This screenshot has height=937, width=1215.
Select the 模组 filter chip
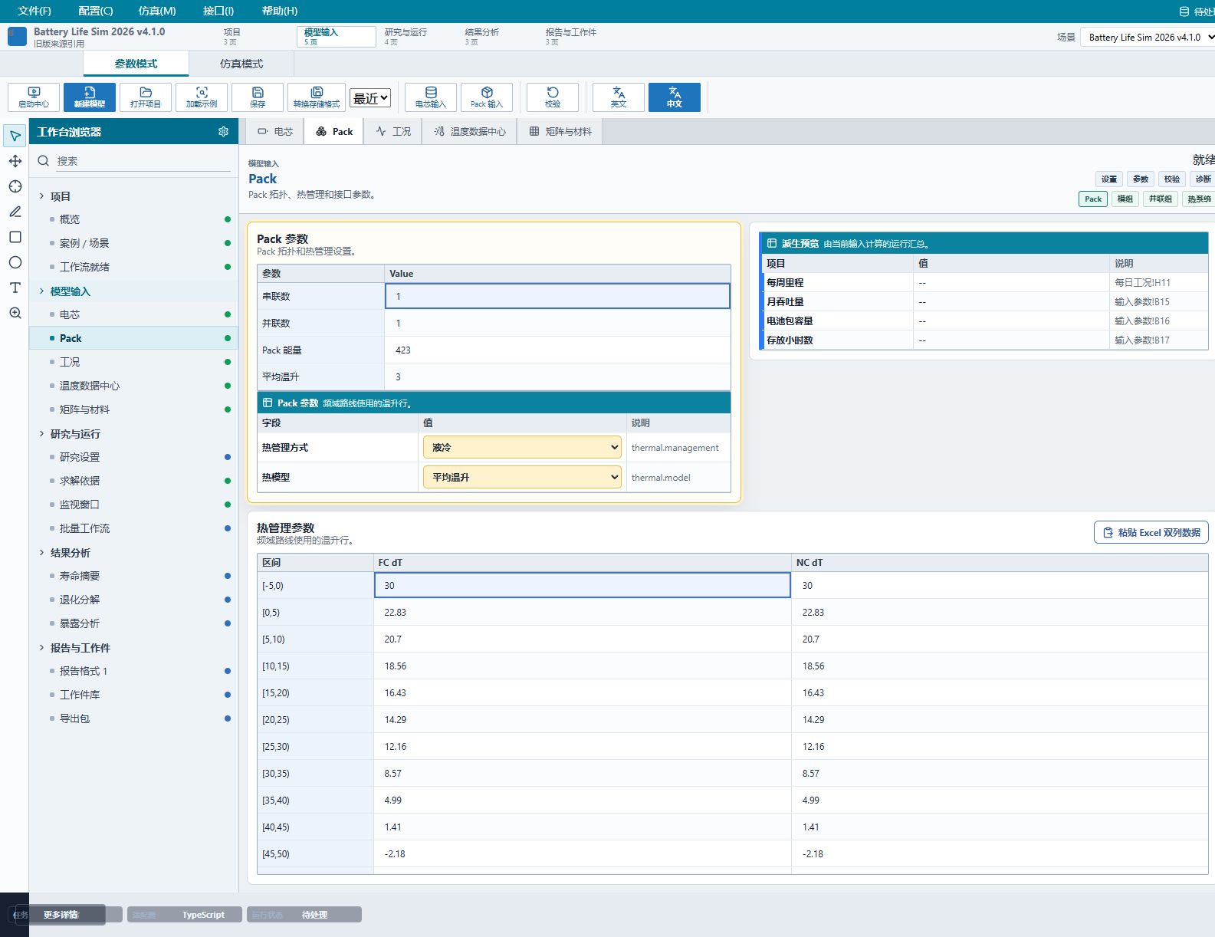click(1125, 199)
